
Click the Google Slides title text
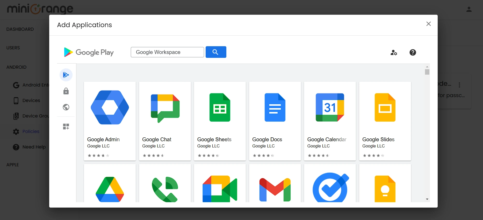[x=378, y=139]
